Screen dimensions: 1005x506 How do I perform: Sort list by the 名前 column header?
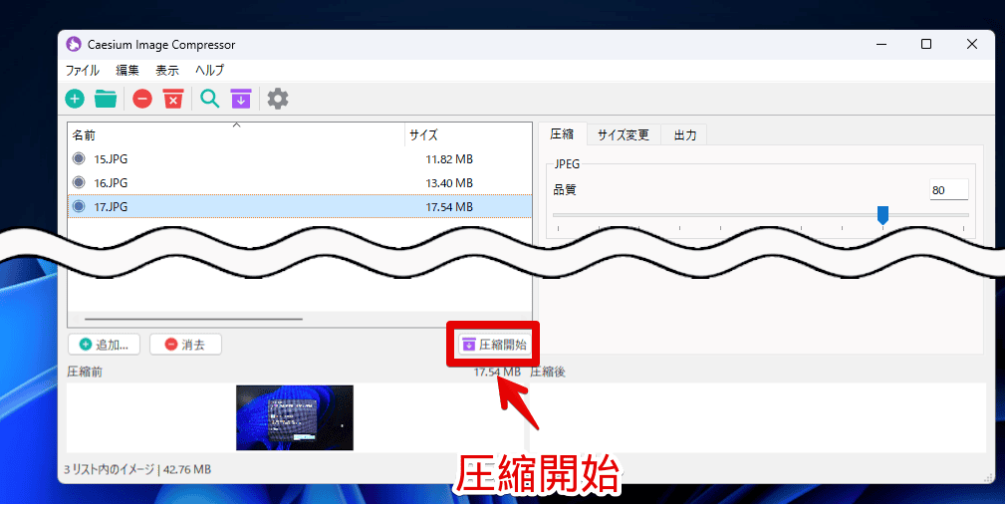pos(236,134)
